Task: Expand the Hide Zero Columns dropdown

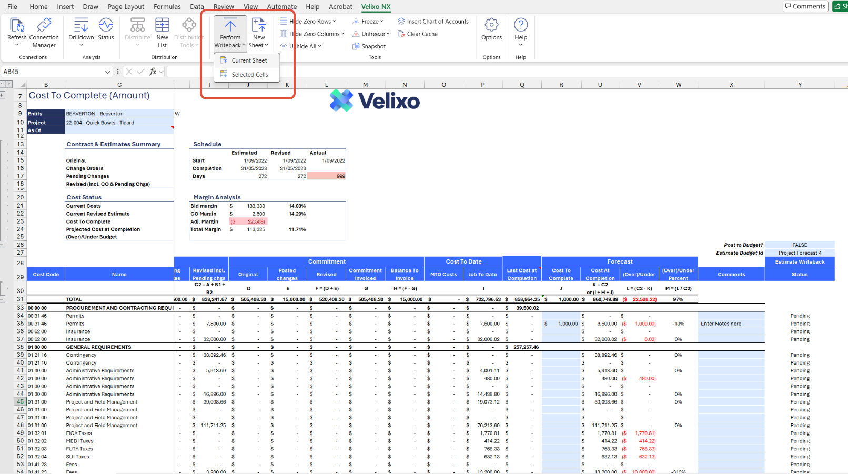Action: [342, 34]
